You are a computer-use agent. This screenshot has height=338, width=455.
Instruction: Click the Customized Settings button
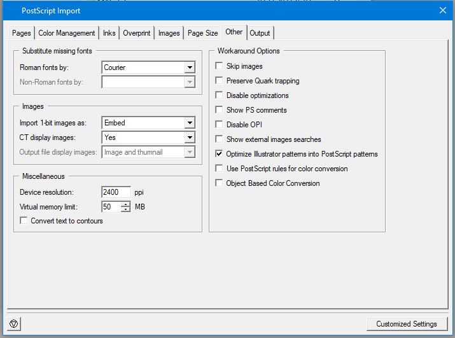click(x=406, y=324)
